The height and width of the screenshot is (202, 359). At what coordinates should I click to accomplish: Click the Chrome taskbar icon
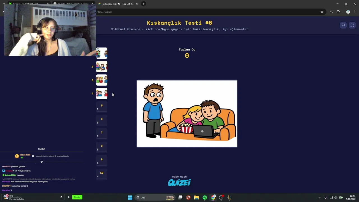213,198
